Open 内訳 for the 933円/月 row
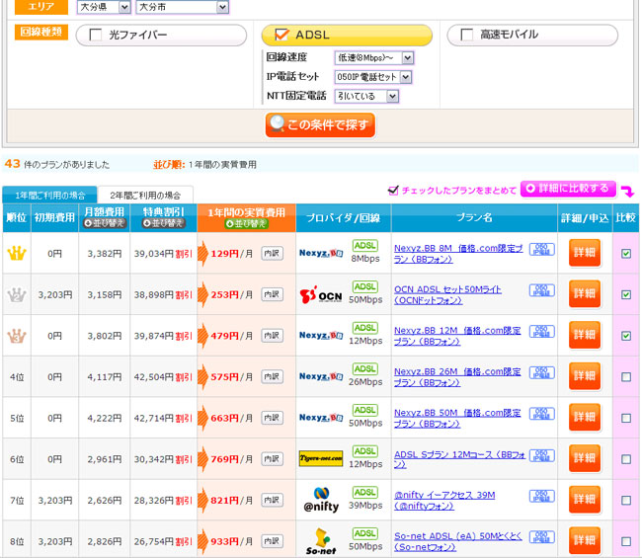 coord(272,541)
